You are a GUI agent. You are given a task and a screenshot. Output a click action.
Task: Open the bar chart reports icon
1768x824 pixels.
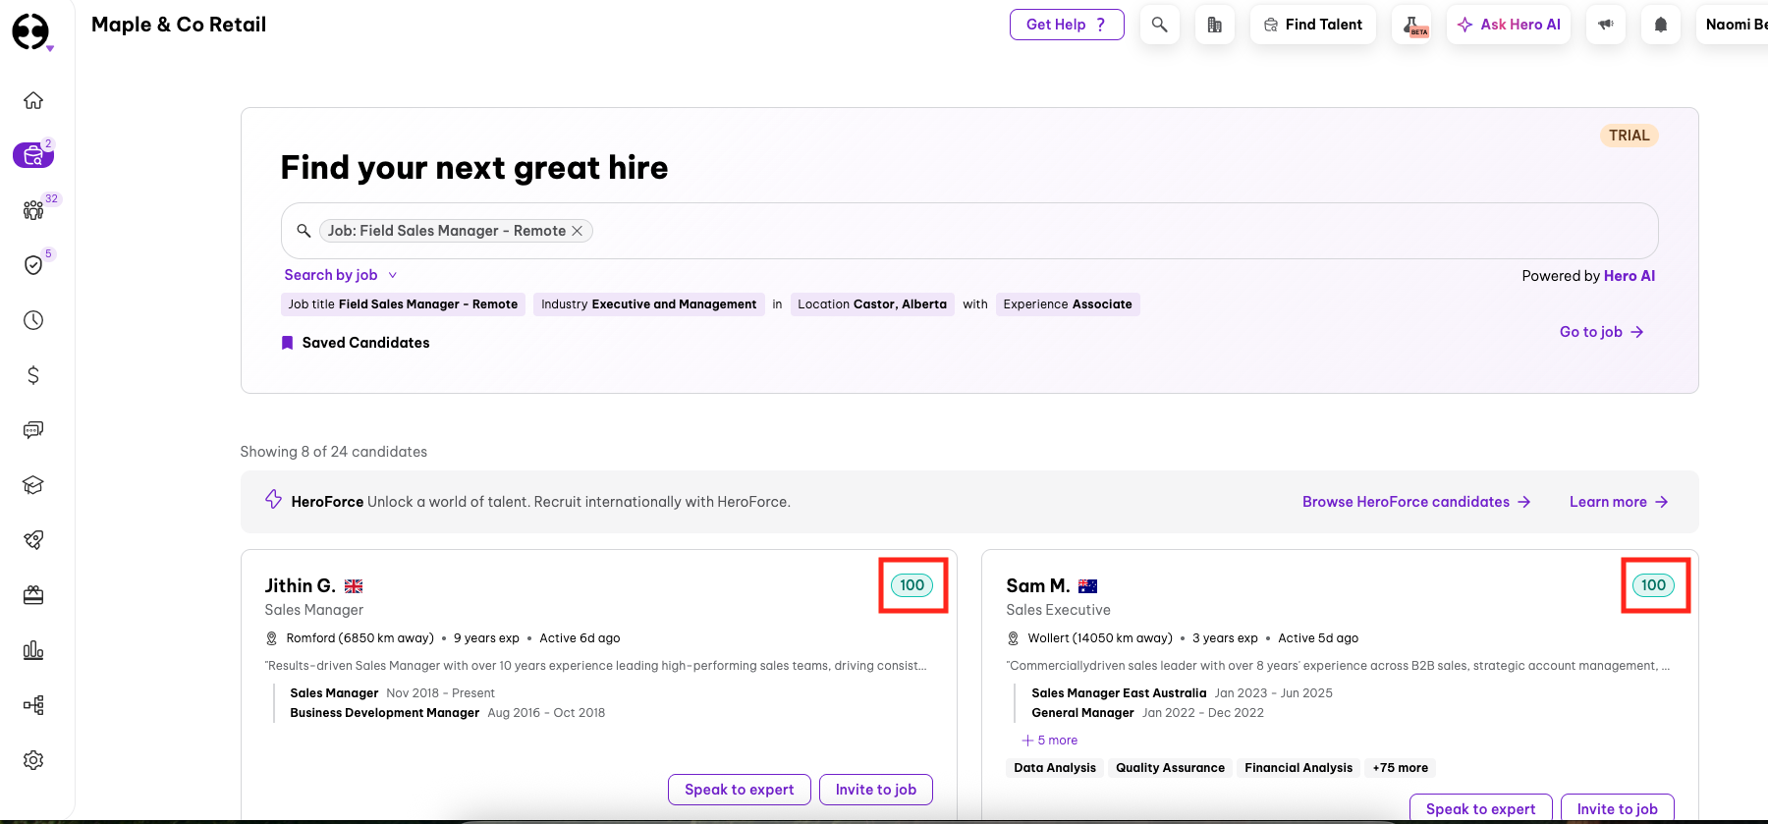[x=33, y=650]
